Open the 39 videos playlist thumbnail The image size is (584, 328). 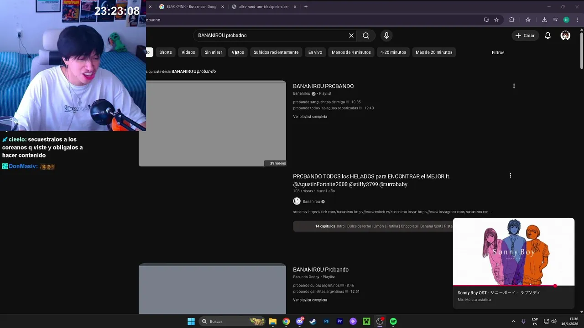point(212,124)
